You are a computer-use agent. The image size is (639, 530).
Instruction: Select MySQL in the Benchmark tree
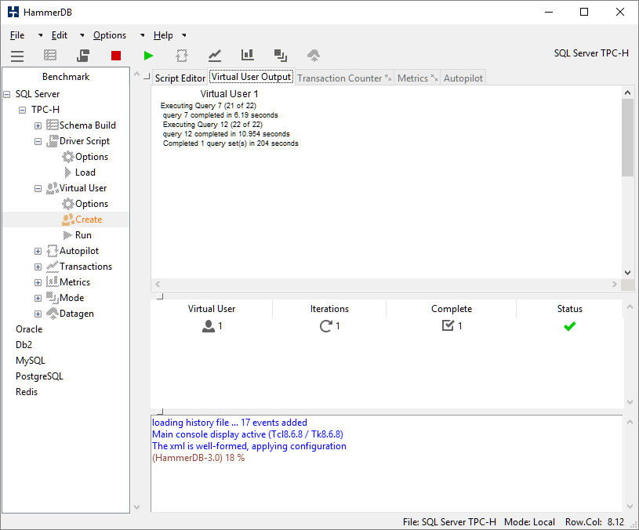coord(30,361)
